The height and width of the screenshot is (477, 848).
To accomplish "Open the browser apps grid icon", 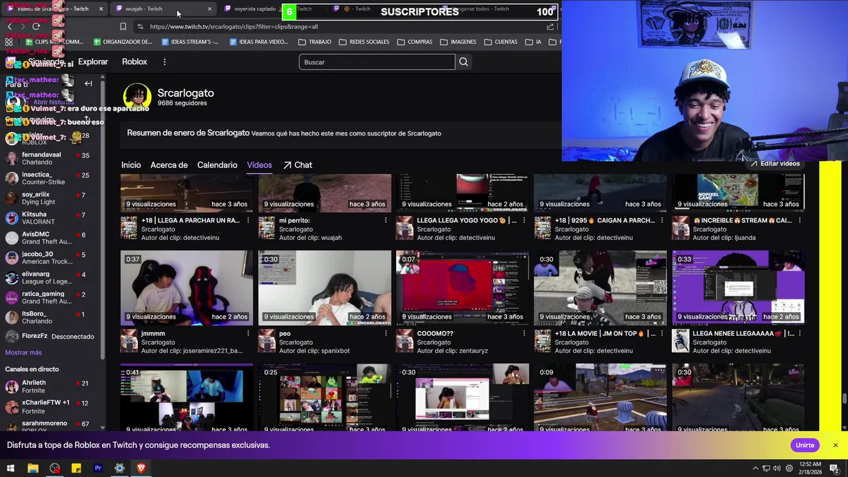I will pyautogui.click(x=9, y=42).
